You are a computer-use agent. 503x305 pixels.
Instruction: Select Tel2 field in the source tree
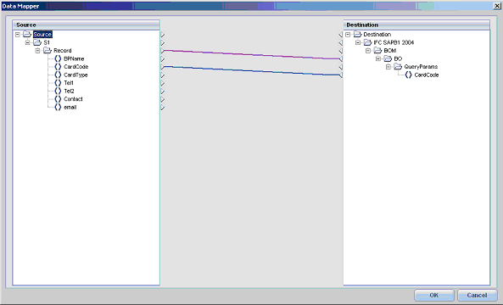[x=69, y=91]
